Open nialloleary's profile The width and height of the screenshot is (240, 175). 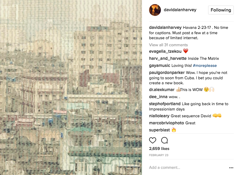(x=159, y=116)
